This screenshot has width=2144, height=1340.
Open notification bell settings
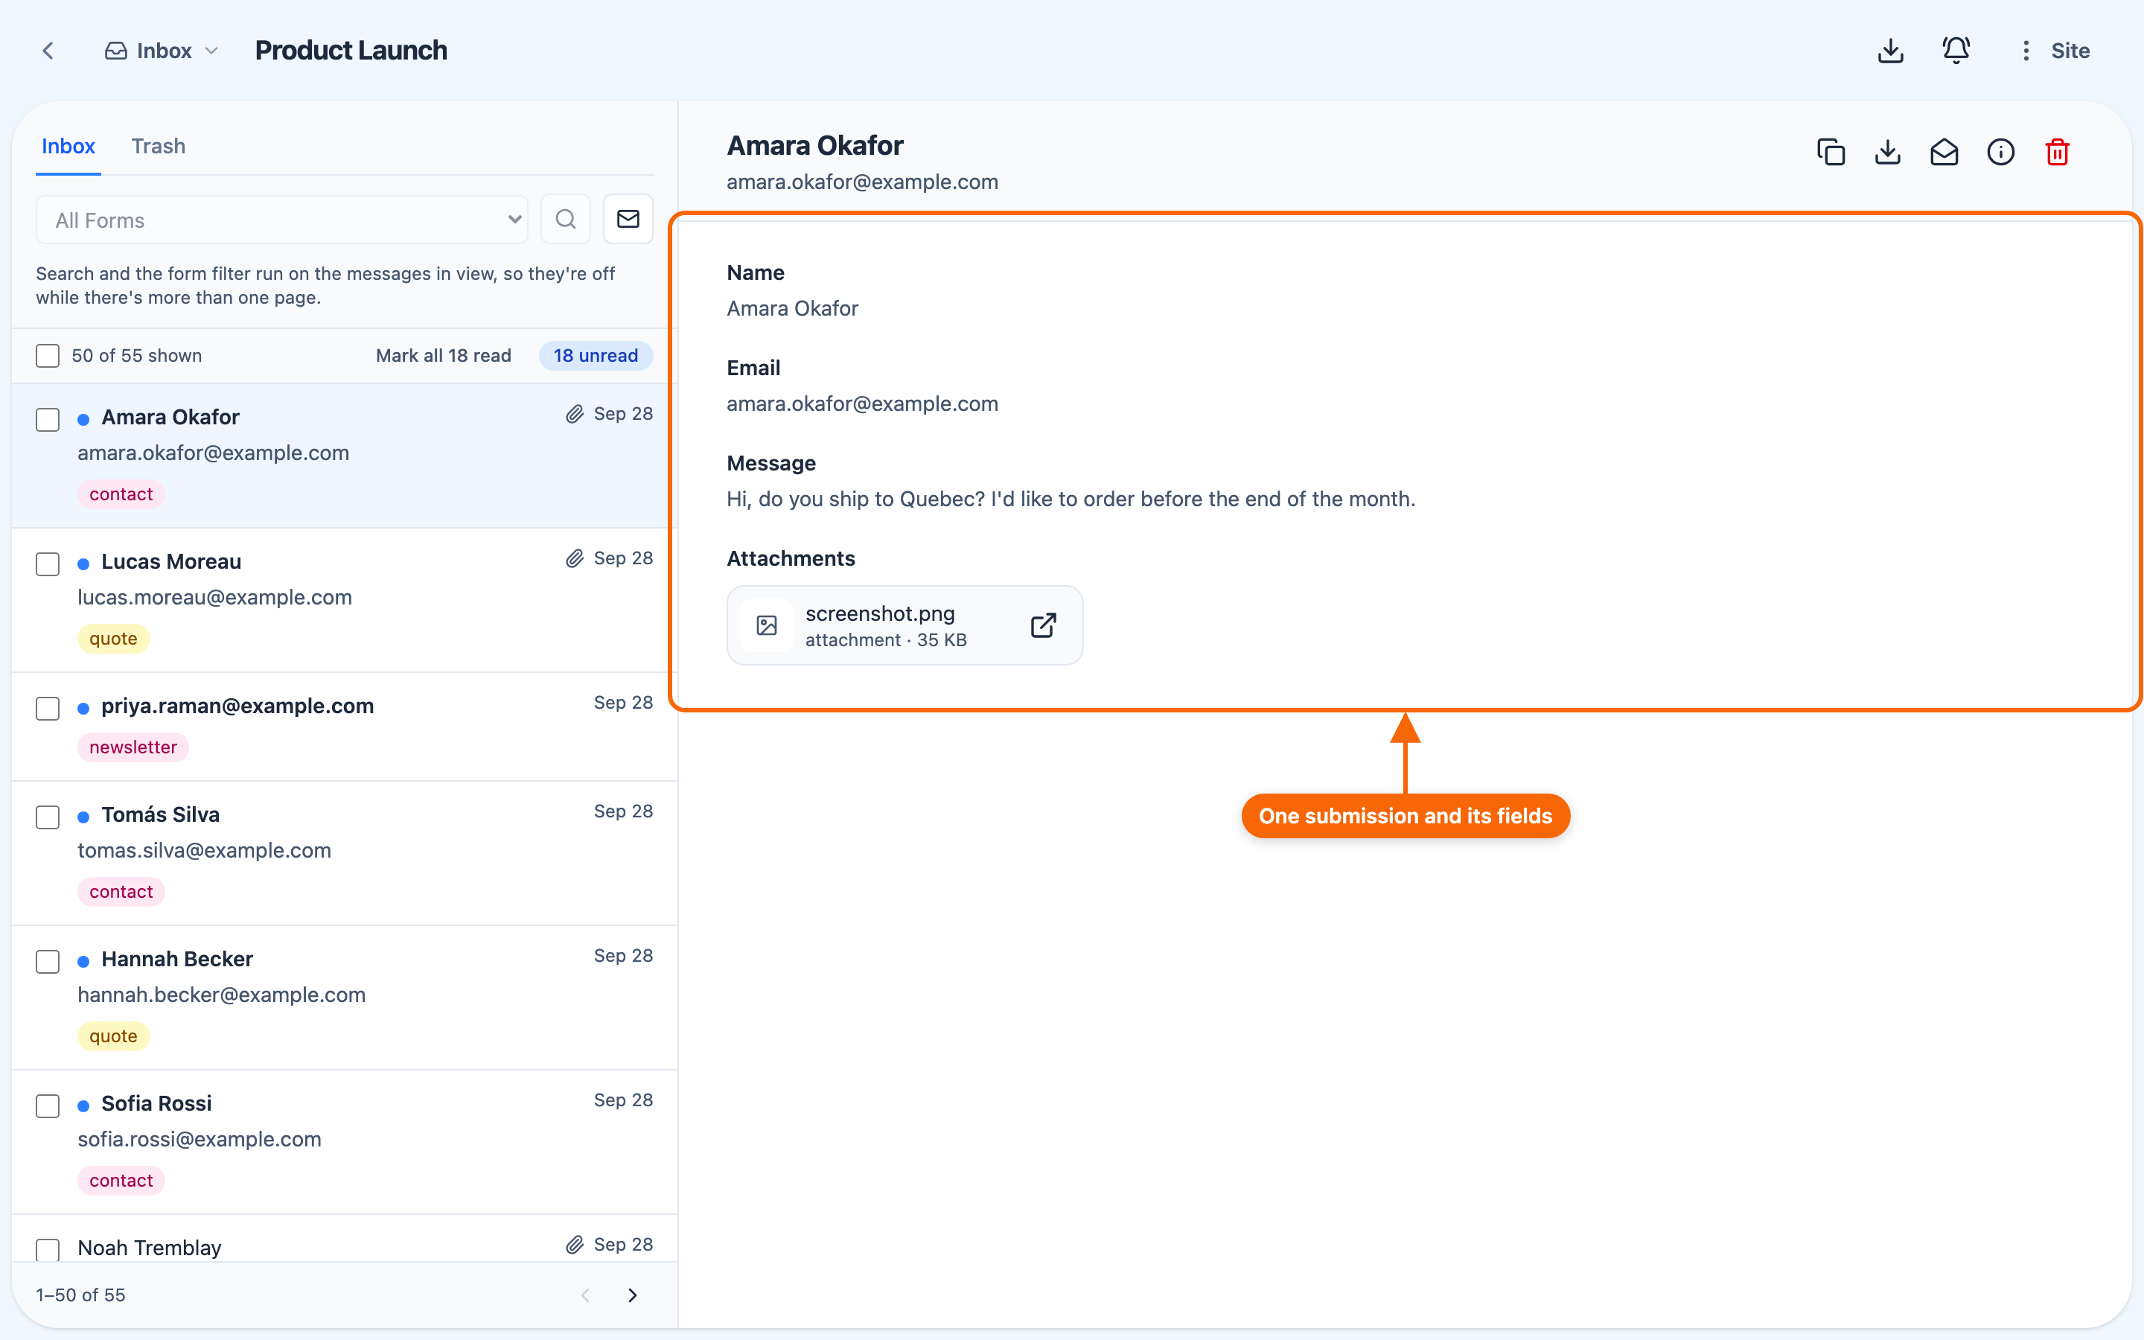click(x=1956, y=51)
